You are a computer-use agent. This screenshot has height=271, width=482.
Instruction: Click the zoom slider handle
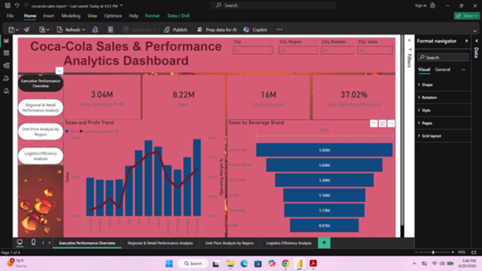coord(433,252)
